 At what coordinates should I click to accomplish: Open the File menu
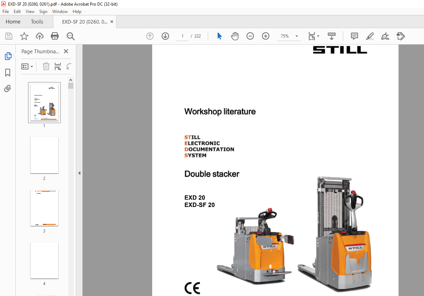[x=6, y=12]
